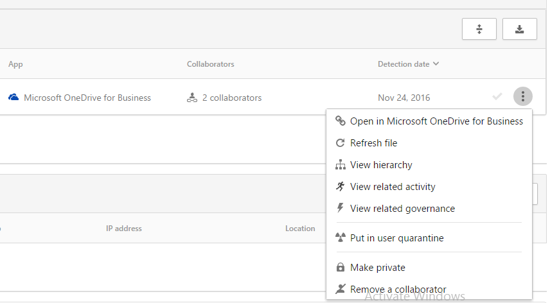Click the IP address column header
Viewport: 559px width, 303px height.
coord(124,229)
